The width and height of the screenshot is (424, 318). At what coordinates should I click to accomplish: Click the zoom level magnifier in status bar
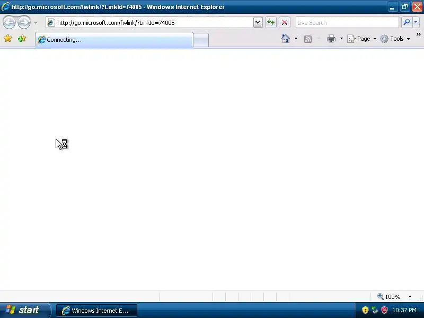(x=380, y=296)
